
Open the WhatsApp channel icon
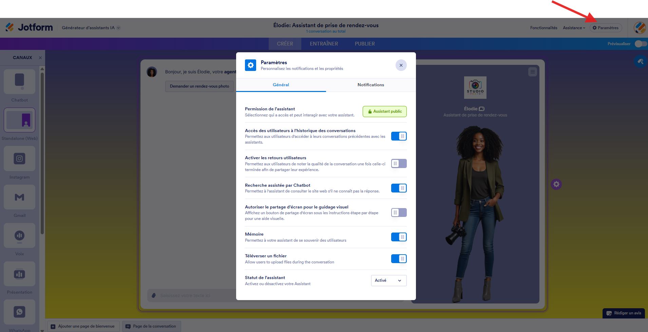(19, 312)
